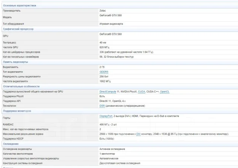Click the 'Поддержка API' label
The image size is (238, 168).
(12, 101)
